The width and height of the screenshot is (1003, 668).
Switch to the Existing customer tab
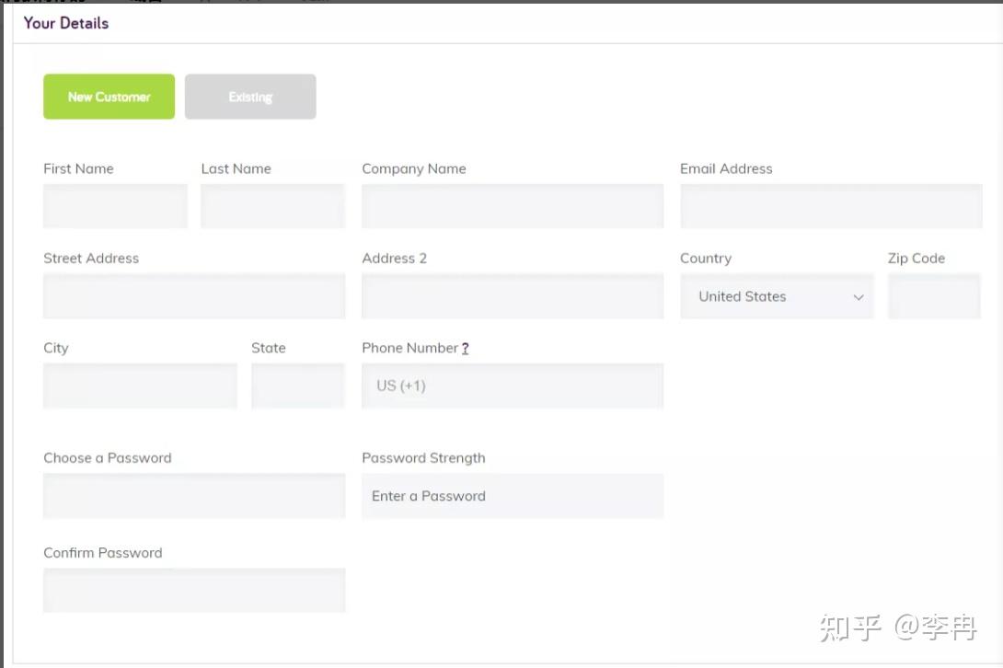click(250, 97)
